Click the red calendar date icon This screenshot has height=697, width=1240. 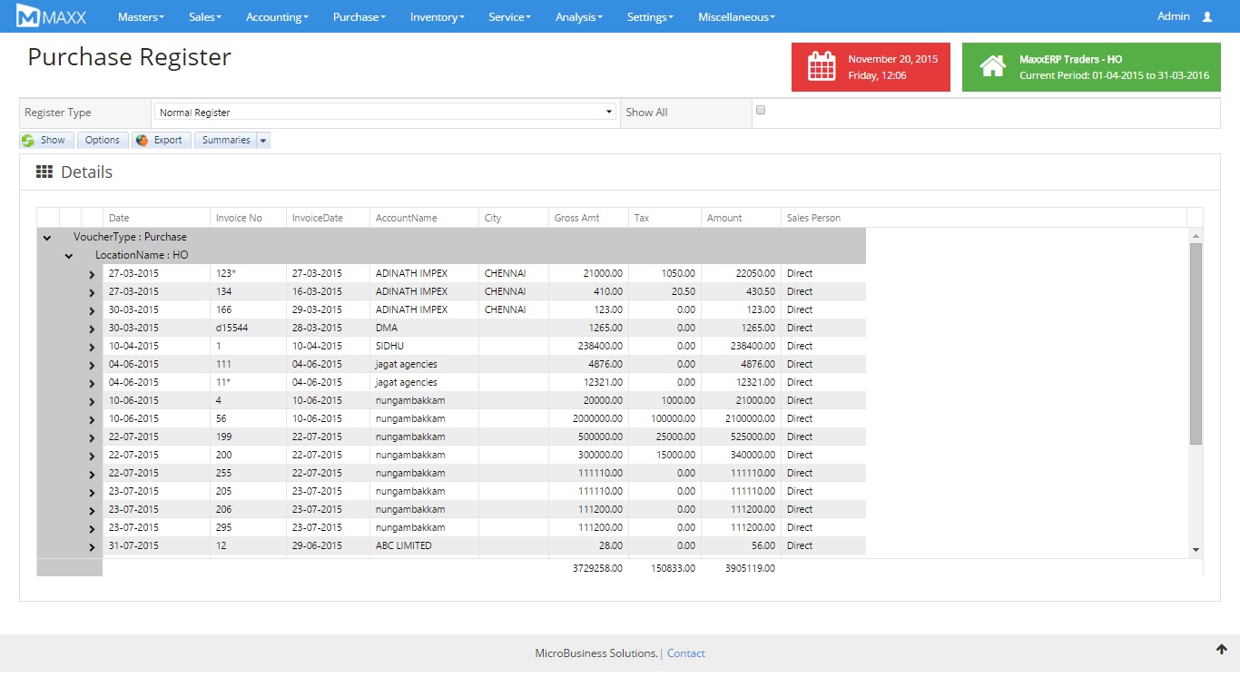pos(822,67)
